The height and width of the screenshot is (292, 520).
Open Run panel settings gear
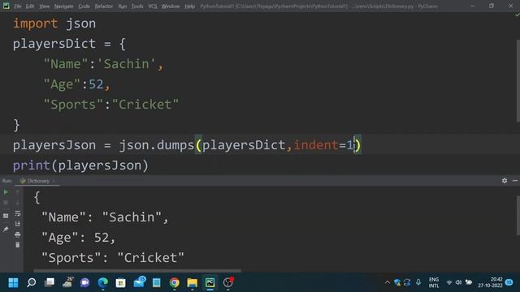[505, 180]
